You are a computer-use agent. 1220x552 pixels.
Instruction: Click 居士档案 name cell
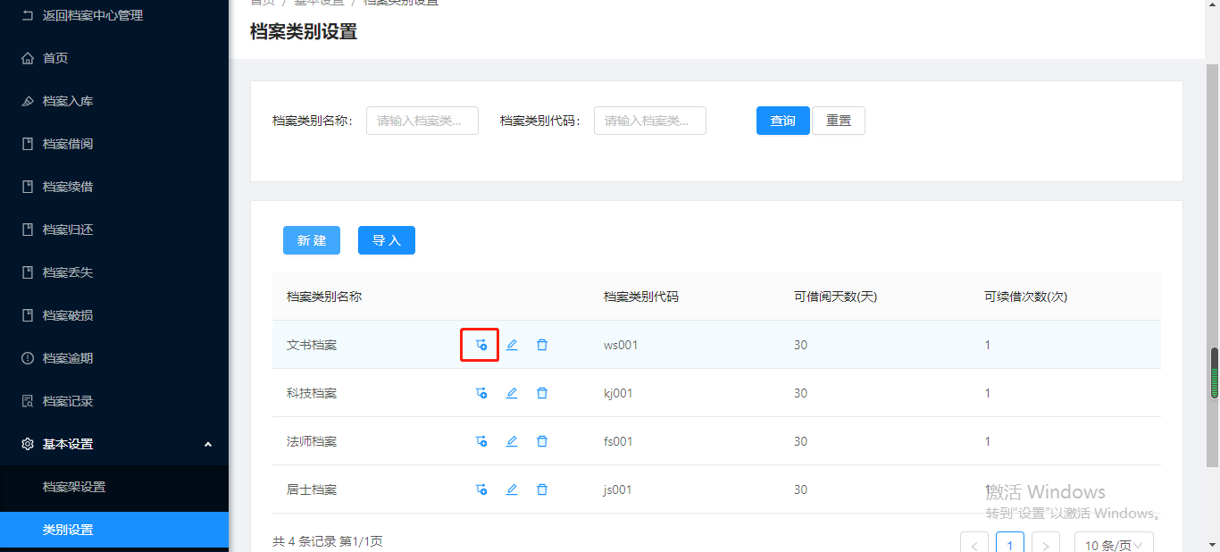click(312, 489)
